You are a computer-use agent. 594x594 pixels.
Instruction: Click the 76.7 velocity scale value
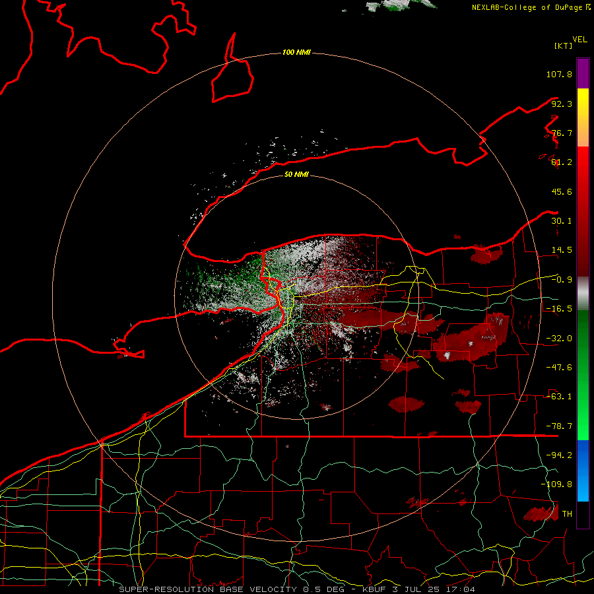(x=562, y=133)
